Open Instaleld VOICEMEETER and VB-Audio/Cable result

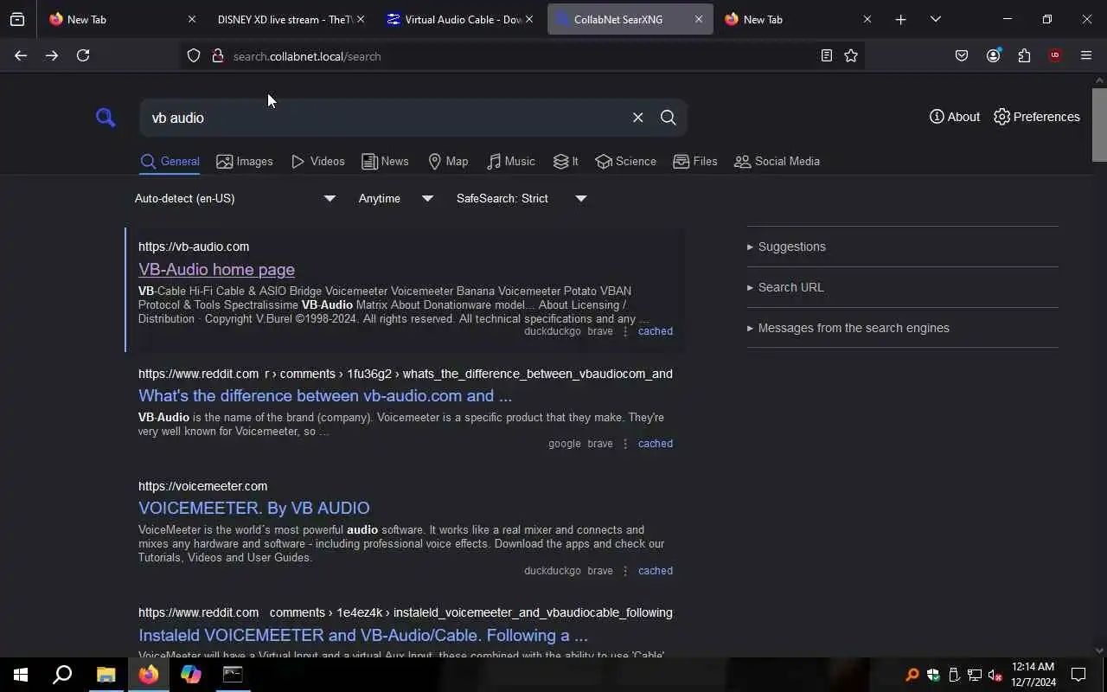pyautogui.click(x=363, y=635)
